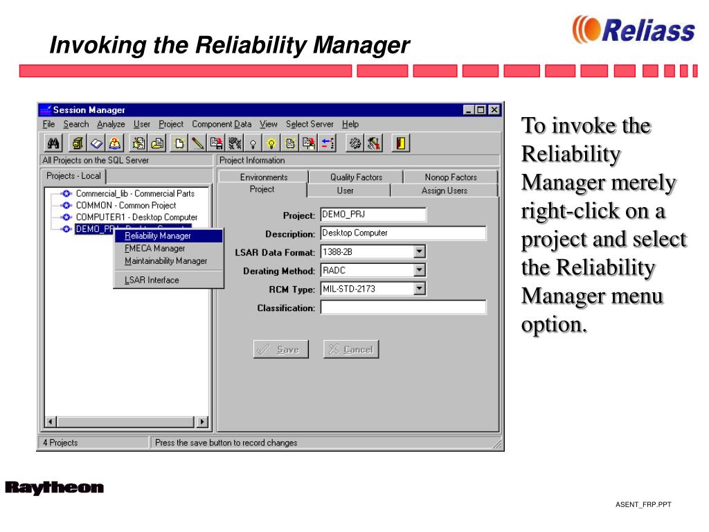
Task: Click the question mark help icon
Action: (115, 143)
